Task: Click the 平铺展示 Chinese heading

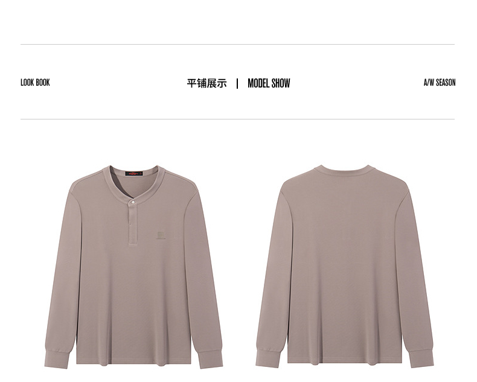Action: pos(206,83)
